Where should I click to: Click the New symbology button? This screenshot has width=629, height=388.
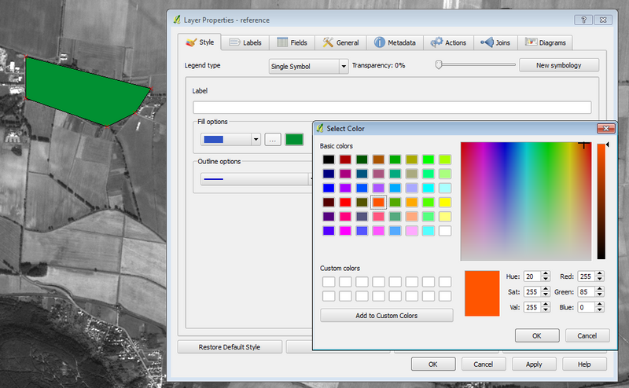[559, 65]
